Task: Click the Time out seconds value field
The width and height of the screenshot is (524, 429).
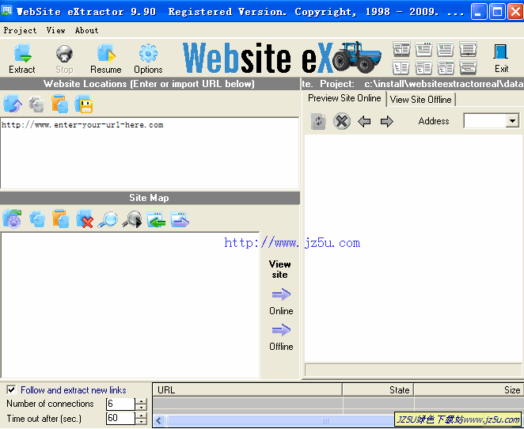Action: [120, 418]
